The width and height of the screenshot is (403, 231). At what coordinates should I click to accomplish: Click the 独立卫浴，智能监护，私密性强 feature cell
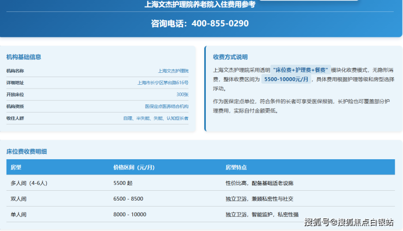point(262,214)
